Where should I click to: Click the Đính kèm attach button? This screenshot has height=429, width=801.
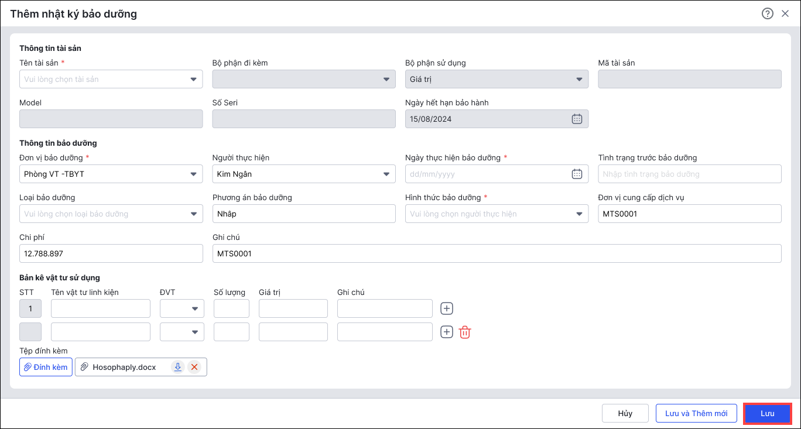click(46, 367)
